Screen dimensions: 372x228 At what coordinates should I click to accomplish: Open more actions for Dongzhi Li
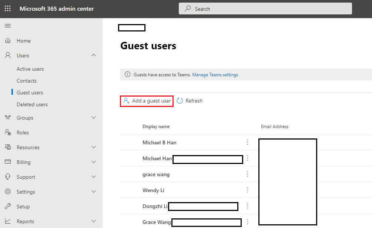(x=248, y=206)
